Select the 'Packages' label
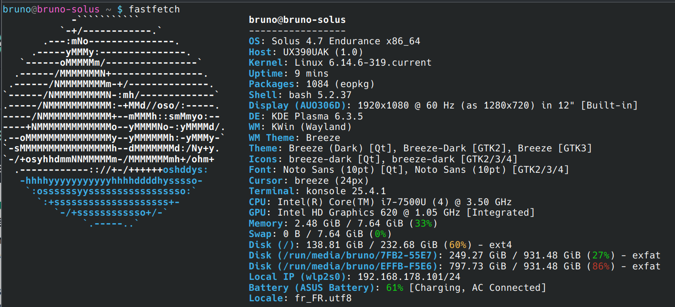The width and height of the screenshot is (675, 307). [272, 84]
